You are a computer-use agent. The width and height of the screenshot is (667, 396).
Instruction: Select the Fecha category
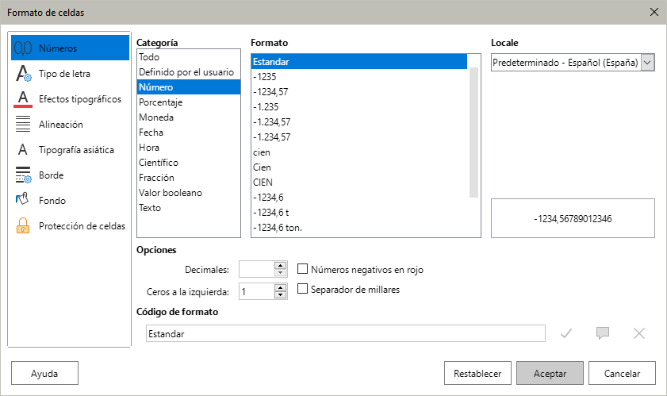pyautogui.click(x=189, y=133)
